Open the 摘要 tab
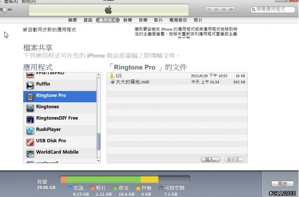The height and width of the screenshot is (197, 299). pos(72,20)
